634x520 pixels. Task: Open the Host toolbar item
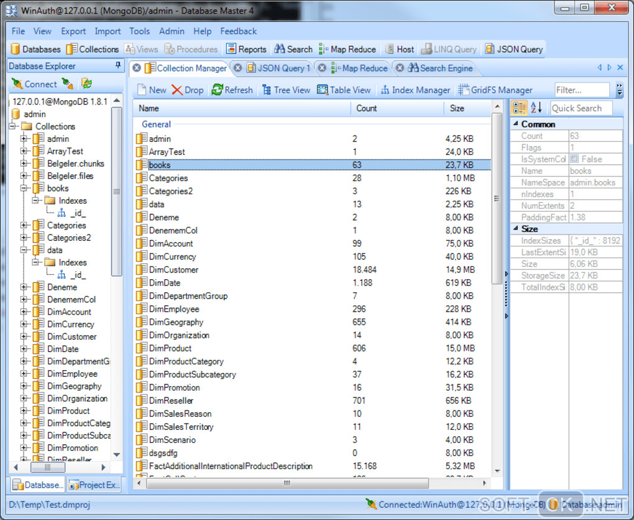click(400, 49)
